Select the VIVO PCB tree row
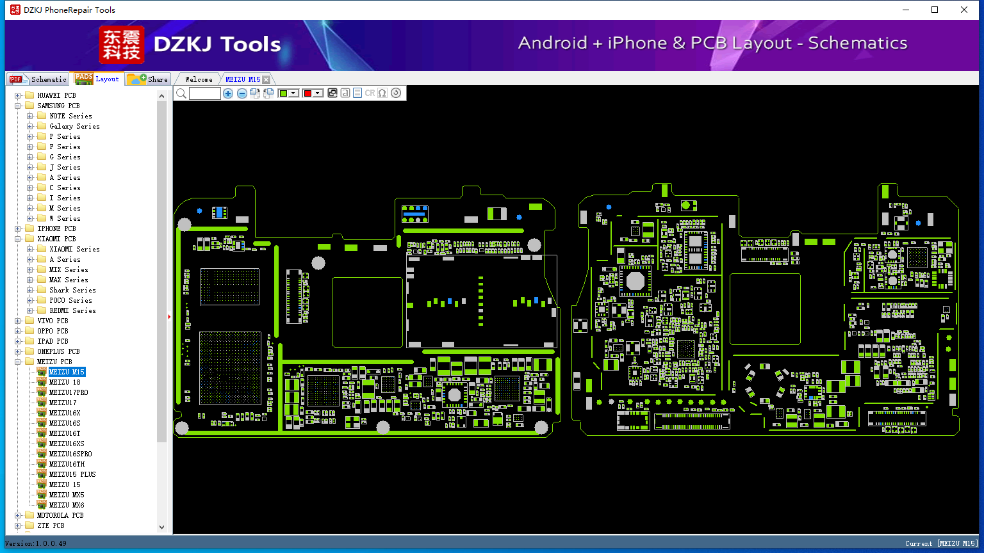The image size is (984, 553). click(53, 321)
